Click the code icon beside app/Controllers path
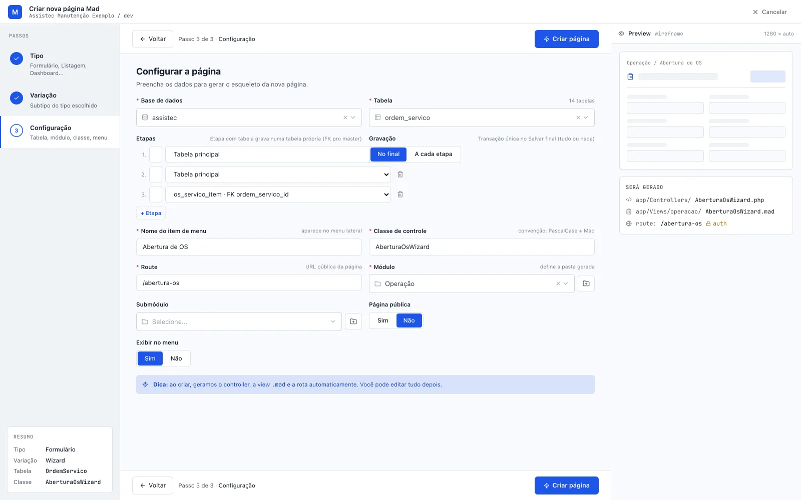 click(x=629, y=200)
